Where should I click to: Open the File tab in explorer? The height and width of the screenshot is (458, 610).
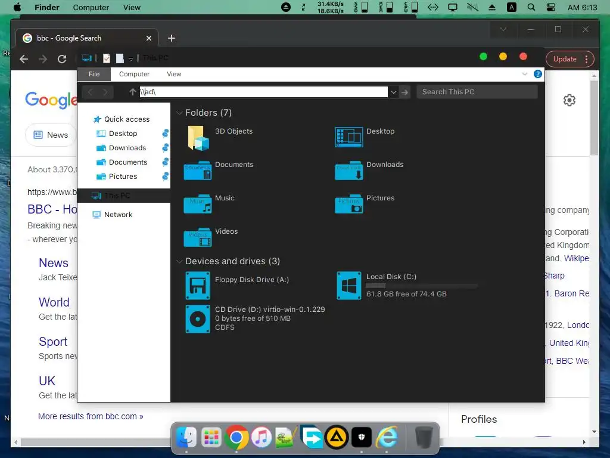coord(94,74)
